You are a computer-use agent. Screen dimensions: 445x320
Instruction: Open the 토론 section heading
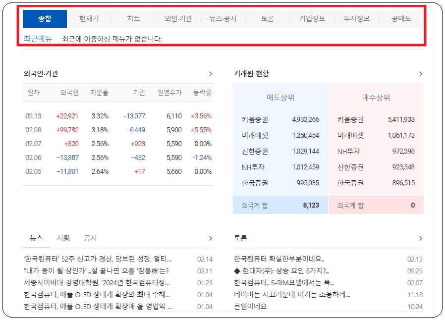[x=240, y=238]
